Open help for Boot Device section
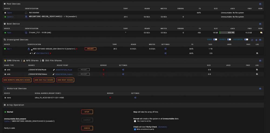270x133 pixels. 260,24
